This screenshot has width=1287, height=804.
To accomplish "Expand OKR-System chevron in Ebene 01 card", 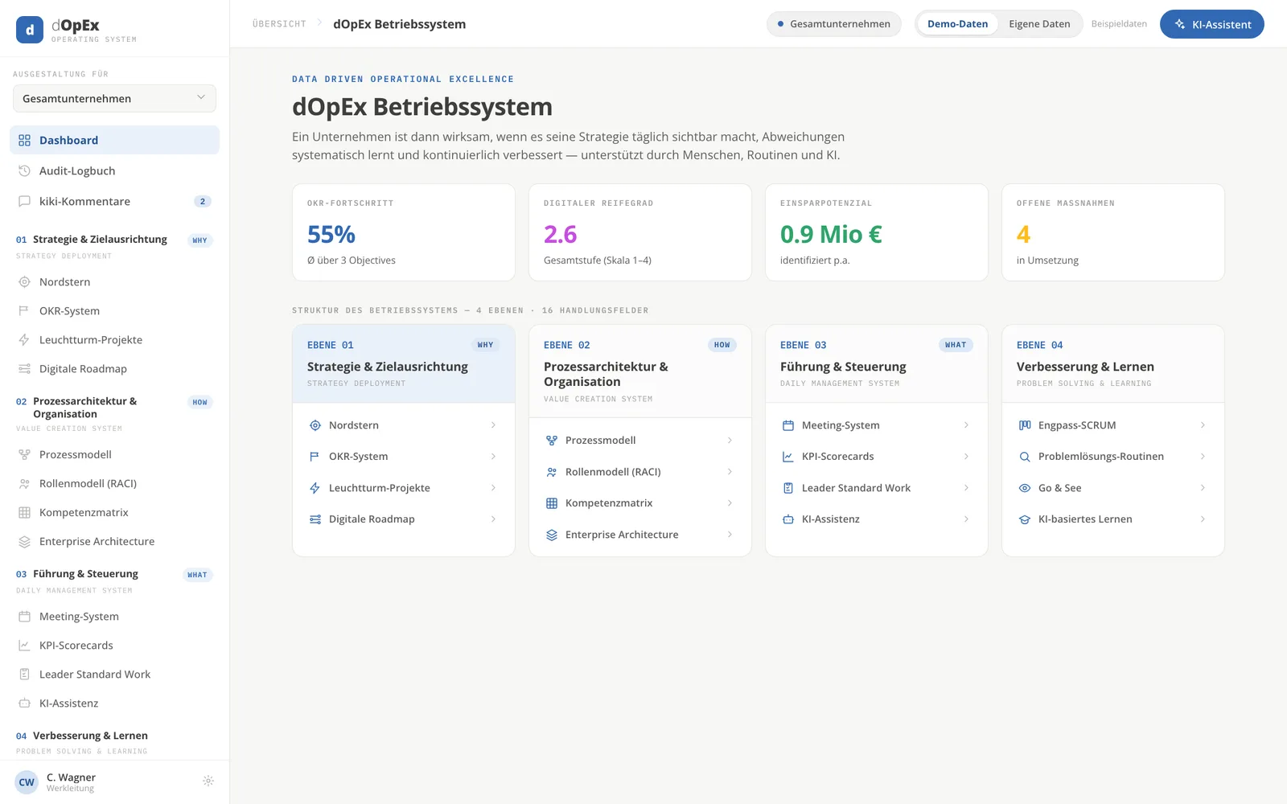I will pos(493,457).
